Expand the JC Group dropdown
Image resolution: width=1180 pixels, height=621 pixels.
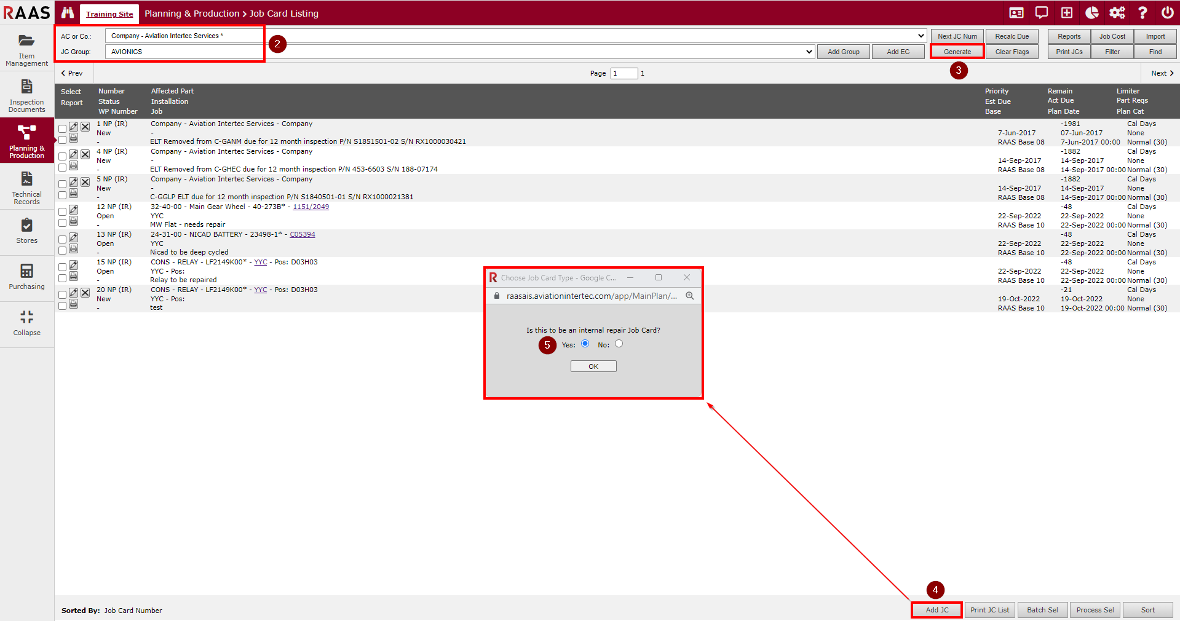pos(809,52)
